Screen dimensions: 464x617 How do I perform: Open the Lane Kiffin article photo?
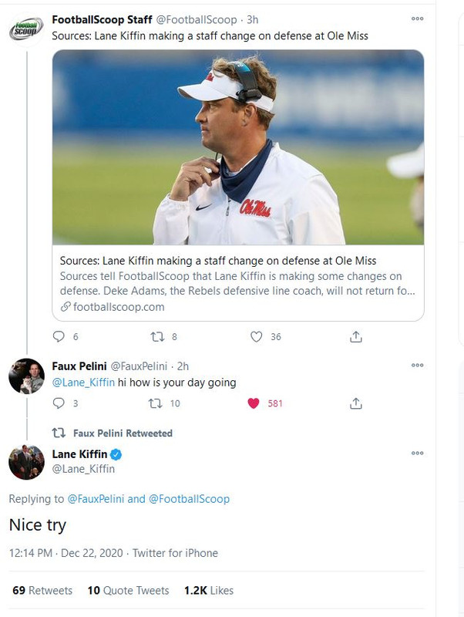click(238, 147)
